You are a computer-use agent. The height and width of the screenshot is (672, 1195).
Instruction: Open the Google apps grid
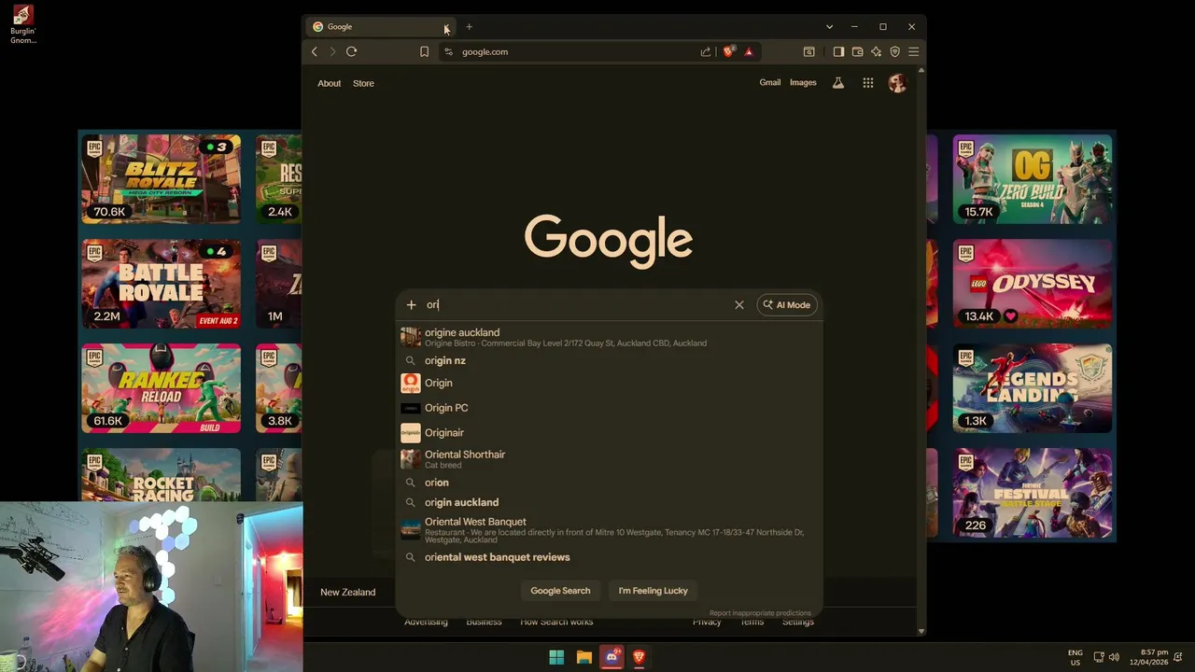868,83
